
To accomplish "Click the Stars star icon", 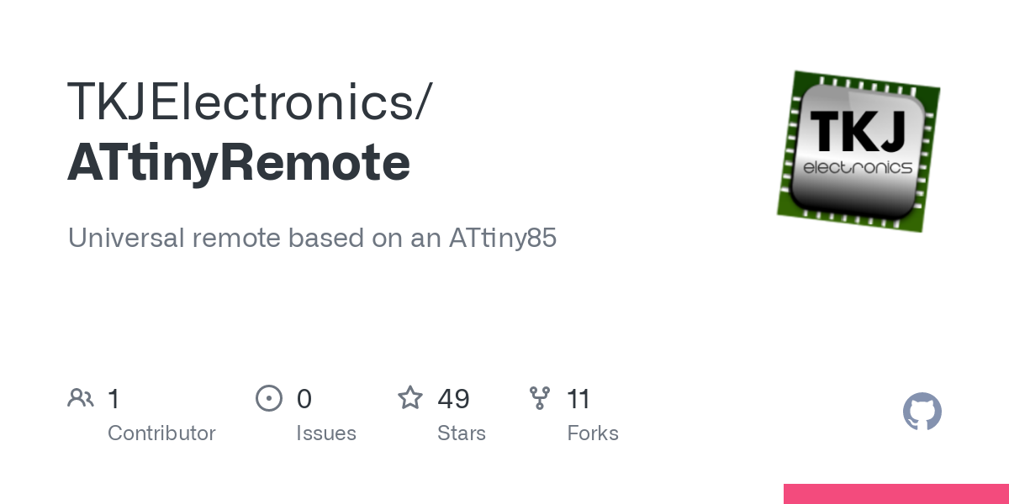I will tap(410, 398).
